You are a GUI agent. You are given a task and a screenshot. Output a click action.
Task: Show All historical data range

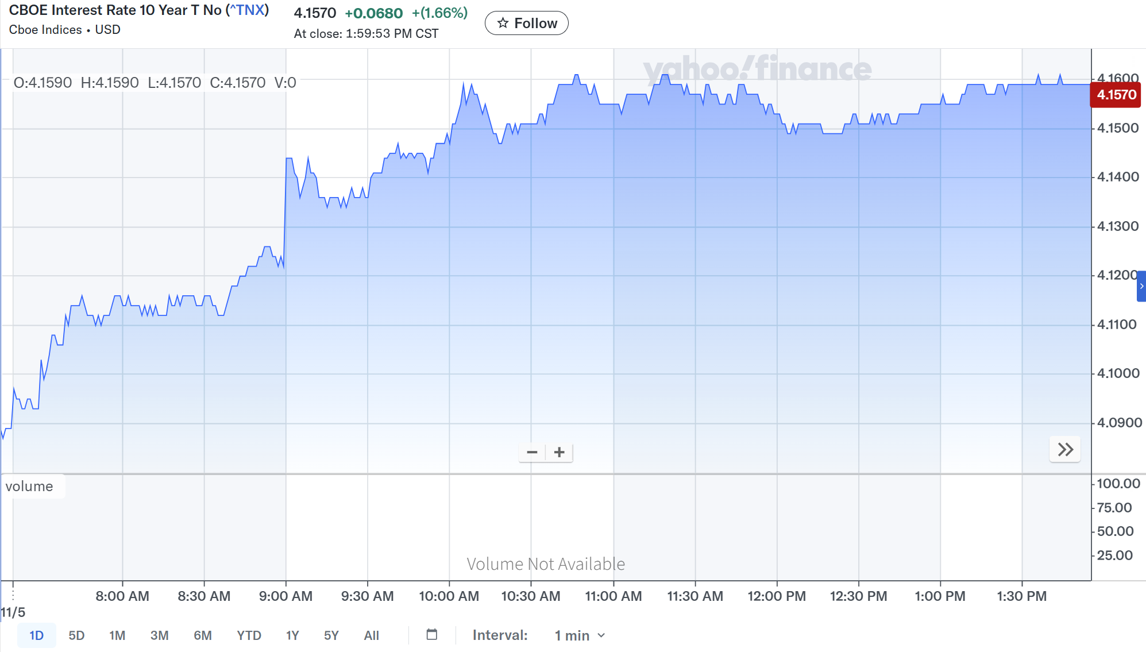(371, 635)
